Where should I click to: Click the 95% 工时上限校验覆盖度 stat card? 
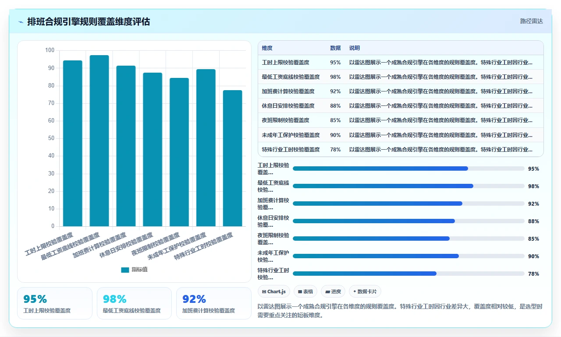55,303
